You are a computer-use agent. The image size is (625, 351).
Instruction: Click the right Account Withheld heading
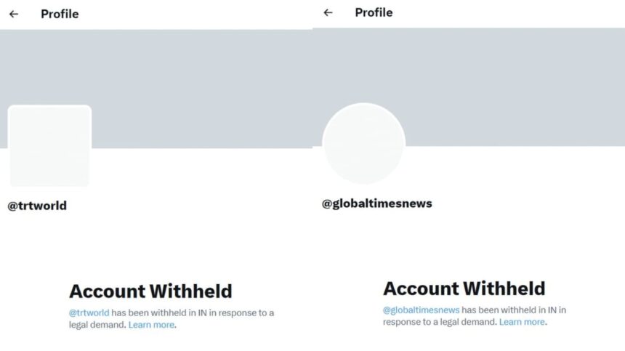pos(464,289)
